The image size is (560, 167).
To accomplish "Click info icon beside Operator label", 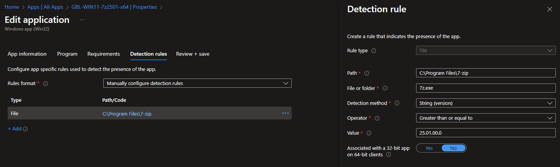I will point(377,118).
